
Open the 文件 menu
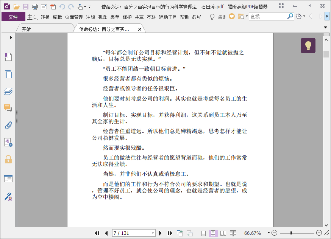coord(13,17)
